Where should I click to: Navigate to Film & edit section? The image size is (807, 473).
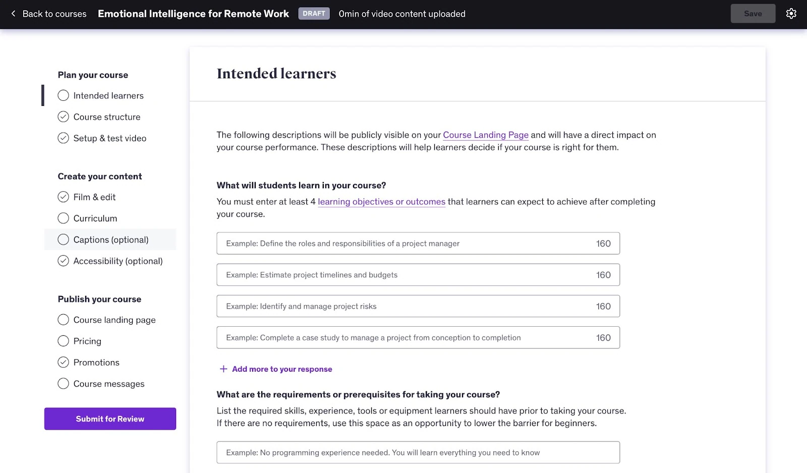[94, 197]
